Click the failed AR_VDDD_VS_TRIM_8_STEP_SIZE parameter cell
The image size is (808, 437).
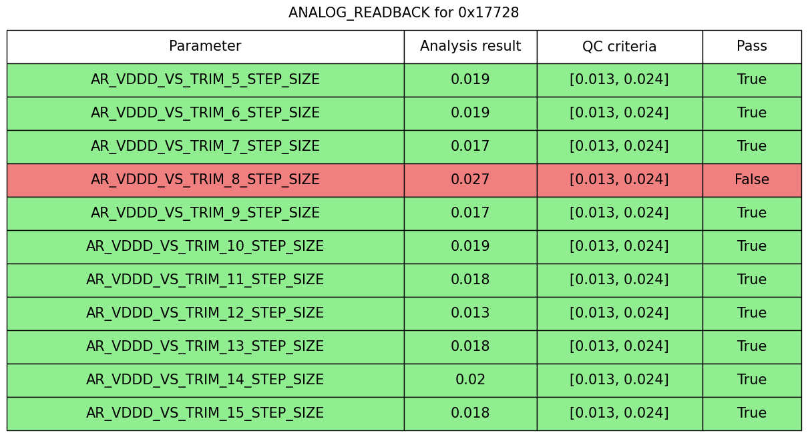[205, 180]
